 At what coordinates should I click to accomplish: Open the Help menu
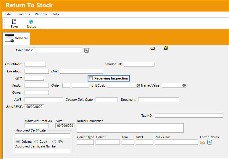click(55, 14)
